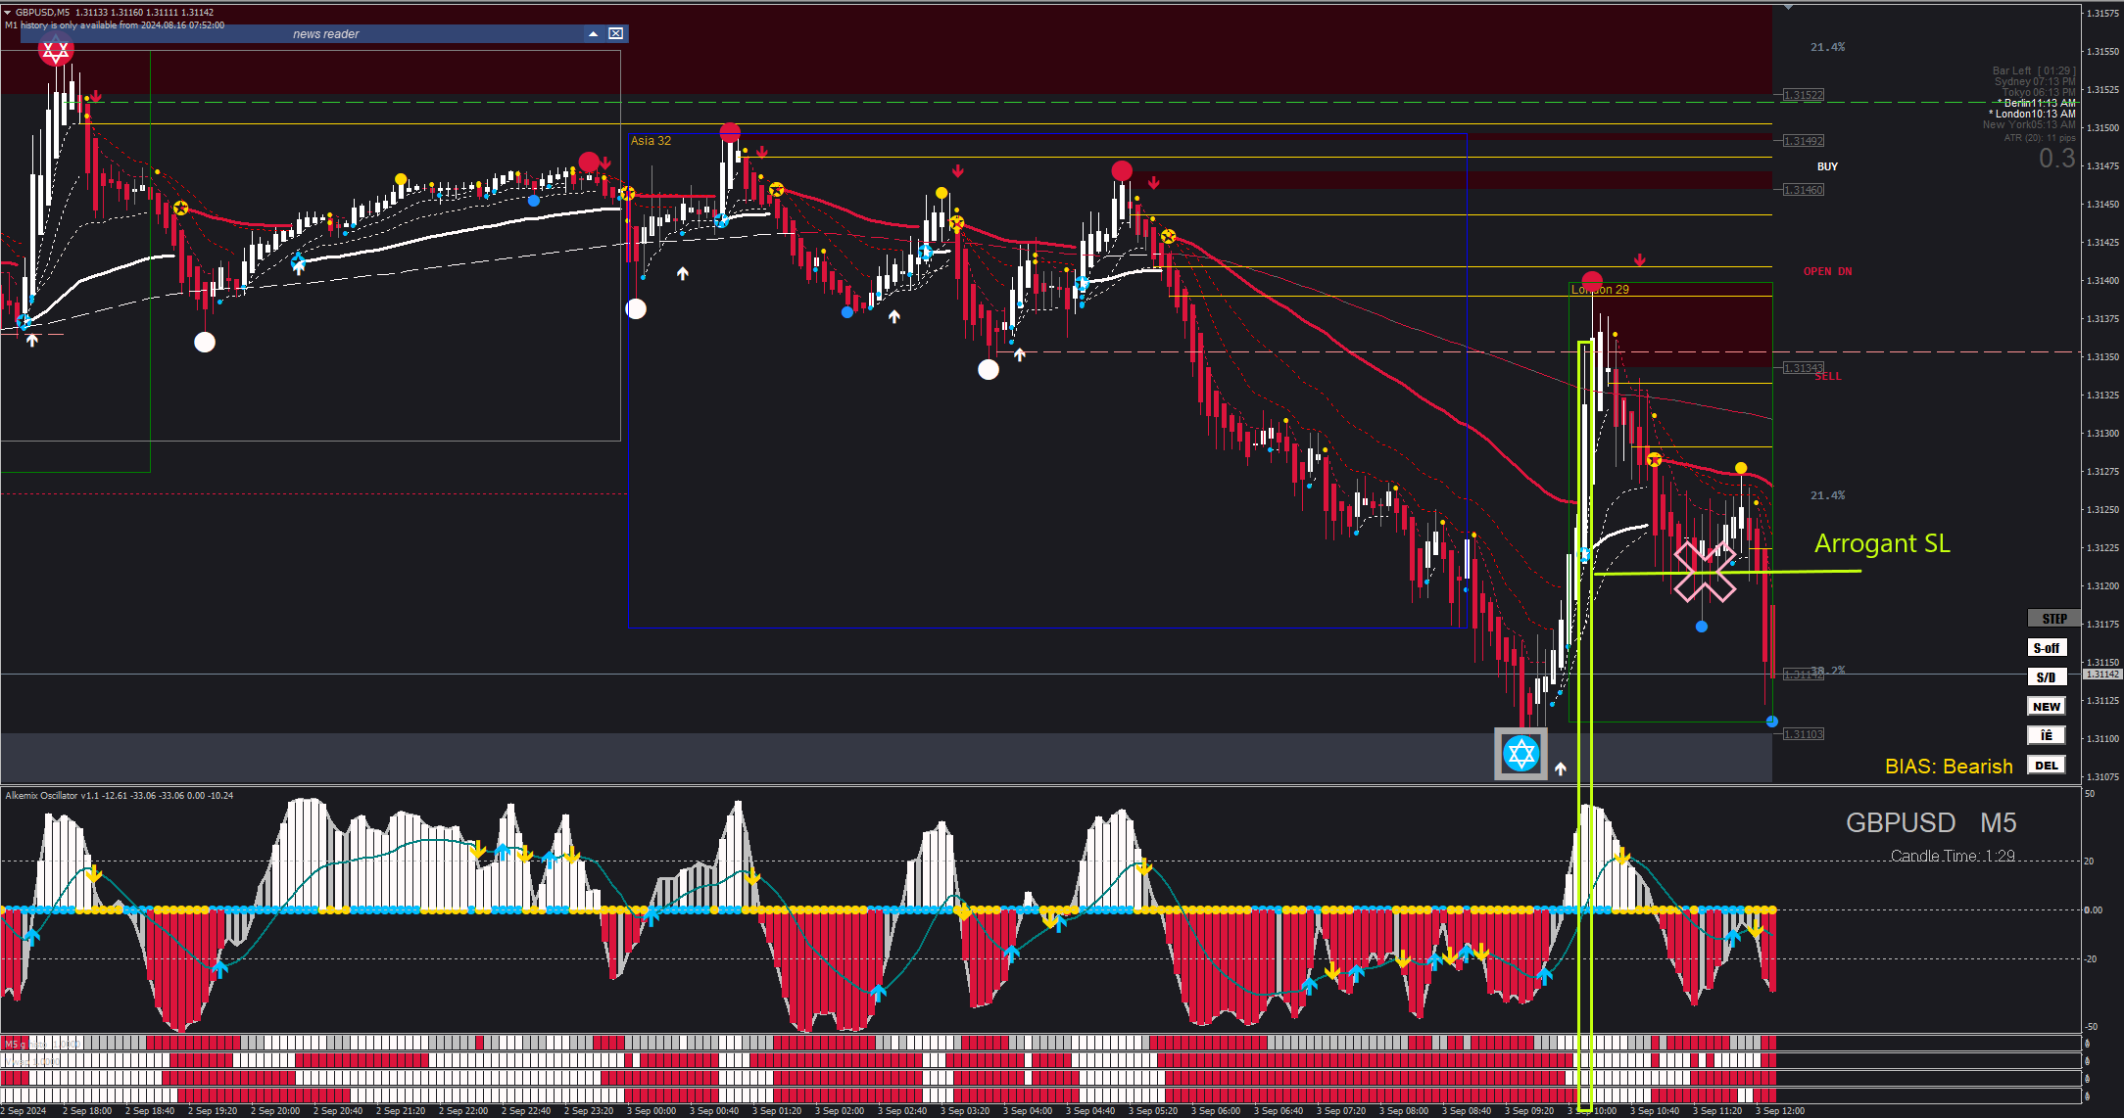
Task: Select the Arrogant SL text label
Action: click(x=1881, y=544)
